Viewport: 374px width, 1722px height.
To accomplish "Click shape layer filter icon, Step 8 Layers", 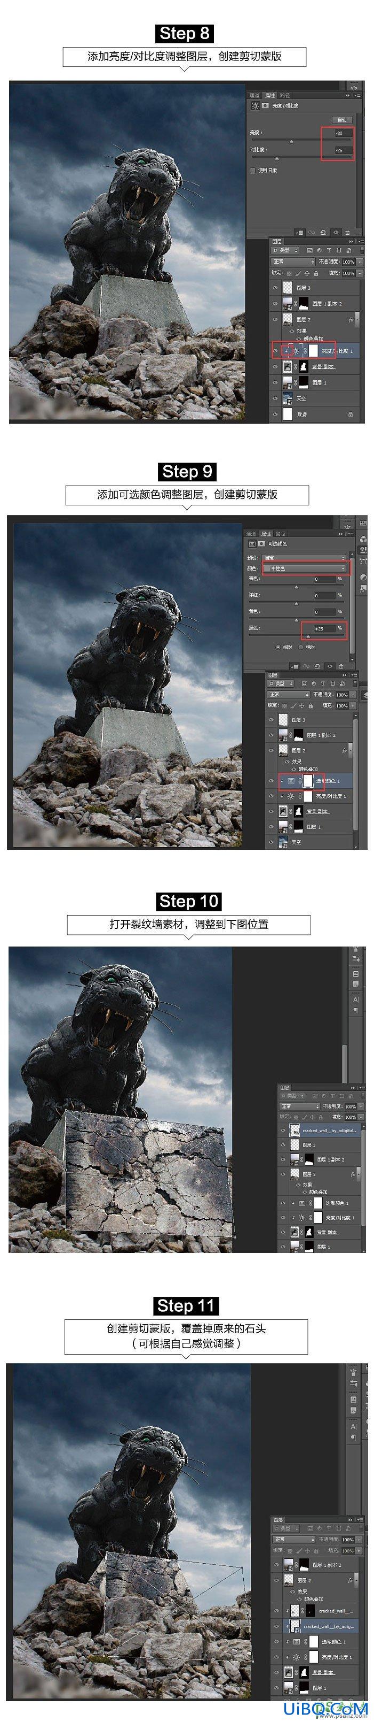I will (x=339, y=250).
